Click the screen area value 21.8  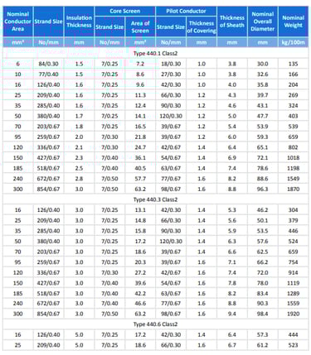(140, 137)
